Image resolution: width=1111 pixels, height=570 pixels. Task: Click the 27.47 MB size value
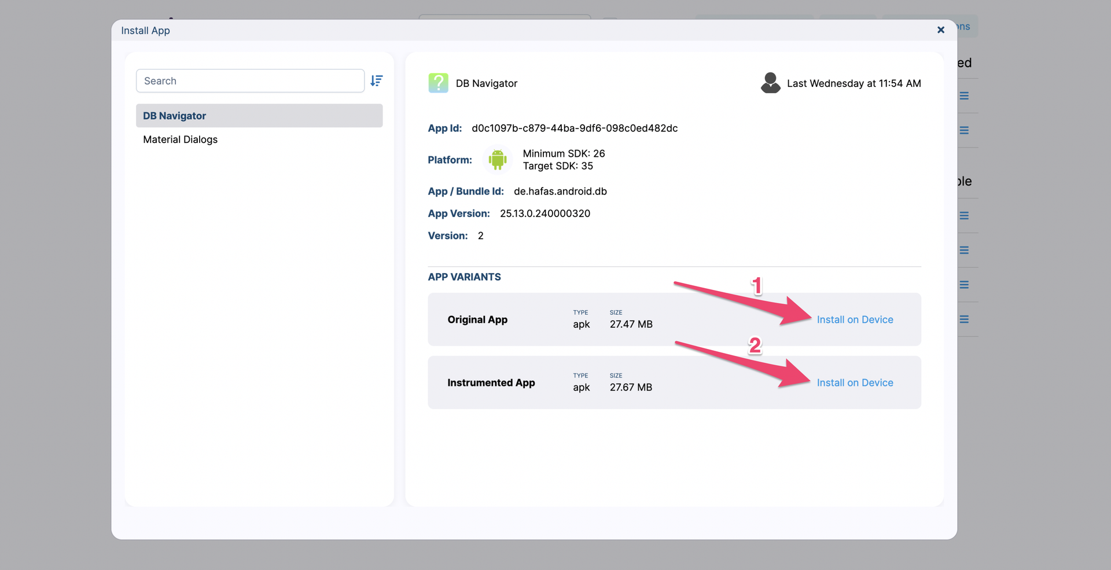(x=631, y=324)
